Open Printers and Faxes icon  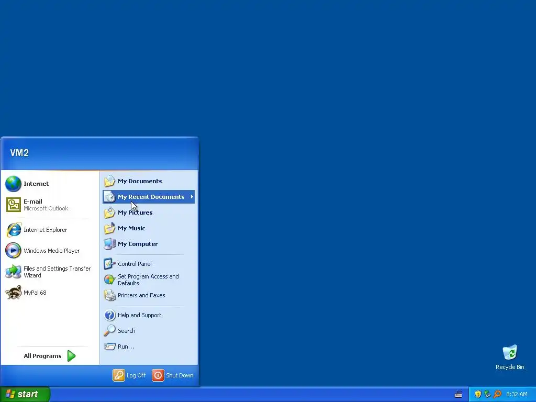tap(110, 295)
